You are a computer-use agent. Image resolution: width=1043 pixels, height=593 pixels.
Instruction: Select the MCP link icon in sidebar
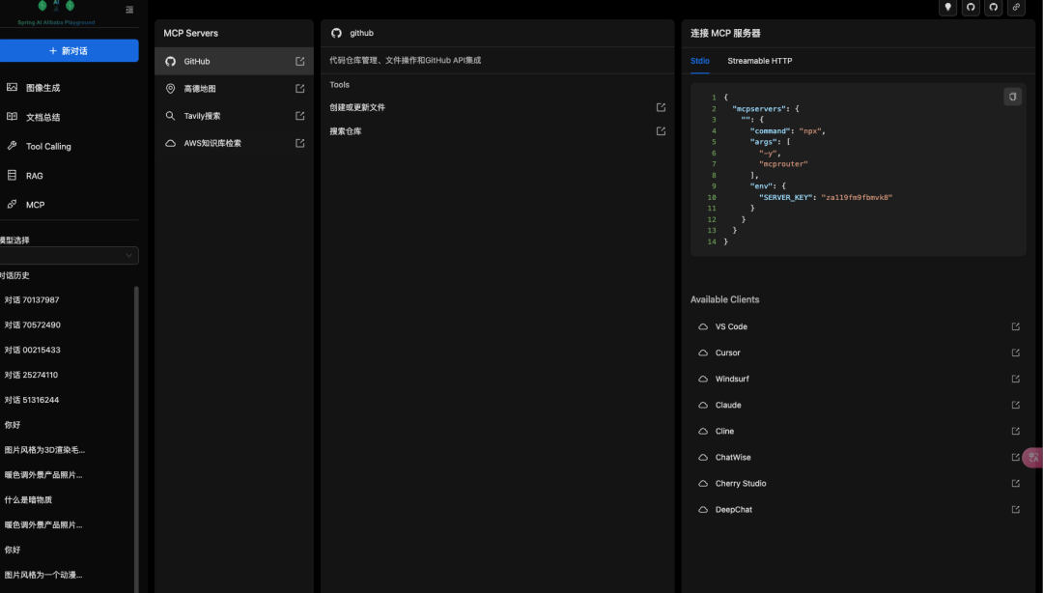point(14,204)
